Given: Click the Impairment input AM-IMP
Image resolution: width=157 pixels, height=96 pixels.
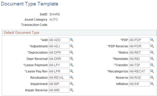Looking at the screenshot, I should point(59,84).
